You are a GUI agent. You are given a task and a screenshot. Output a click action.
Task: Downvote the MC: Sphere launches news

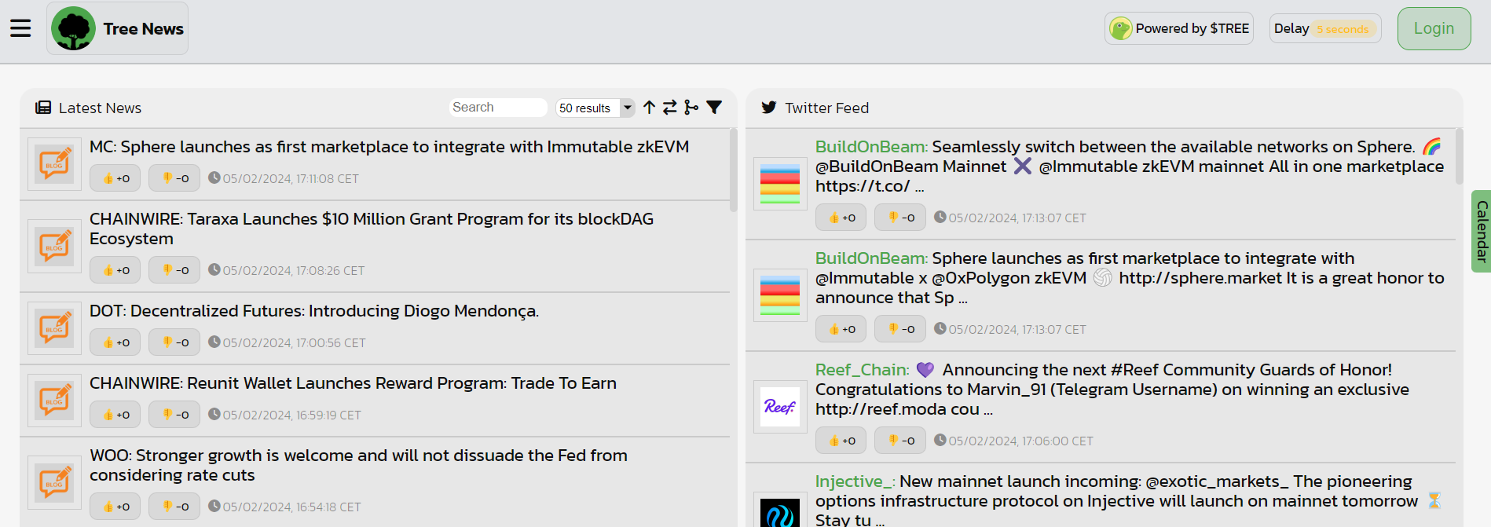pyautogui.click(x=174, y=178)
